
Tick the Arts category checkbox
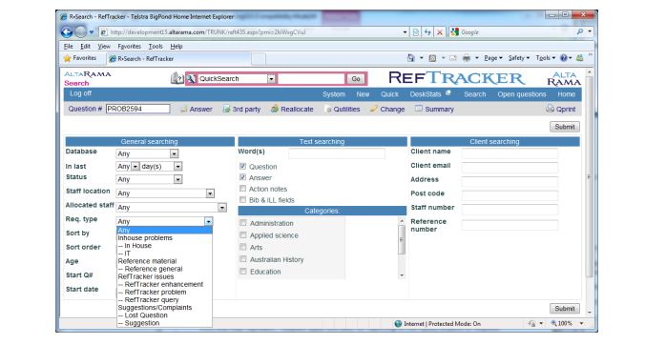pyautogui.click(x=243, y=247)
